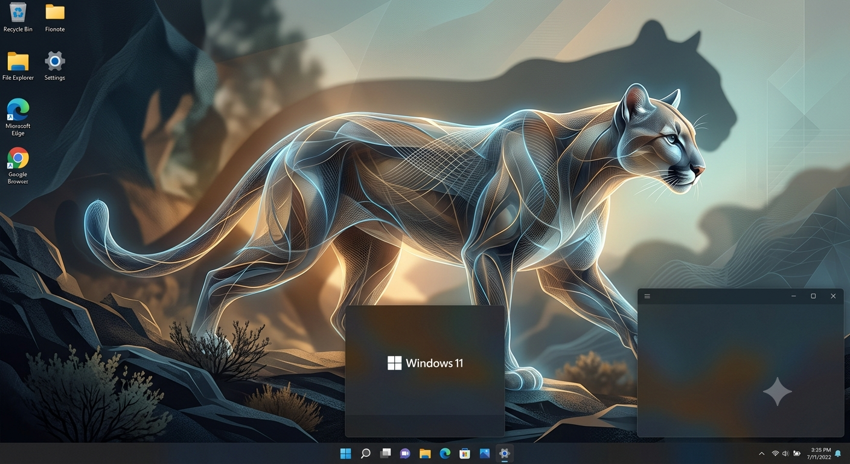Show hidden icons in system tray
Screen dimensions: 850x464
pos(762,454)
